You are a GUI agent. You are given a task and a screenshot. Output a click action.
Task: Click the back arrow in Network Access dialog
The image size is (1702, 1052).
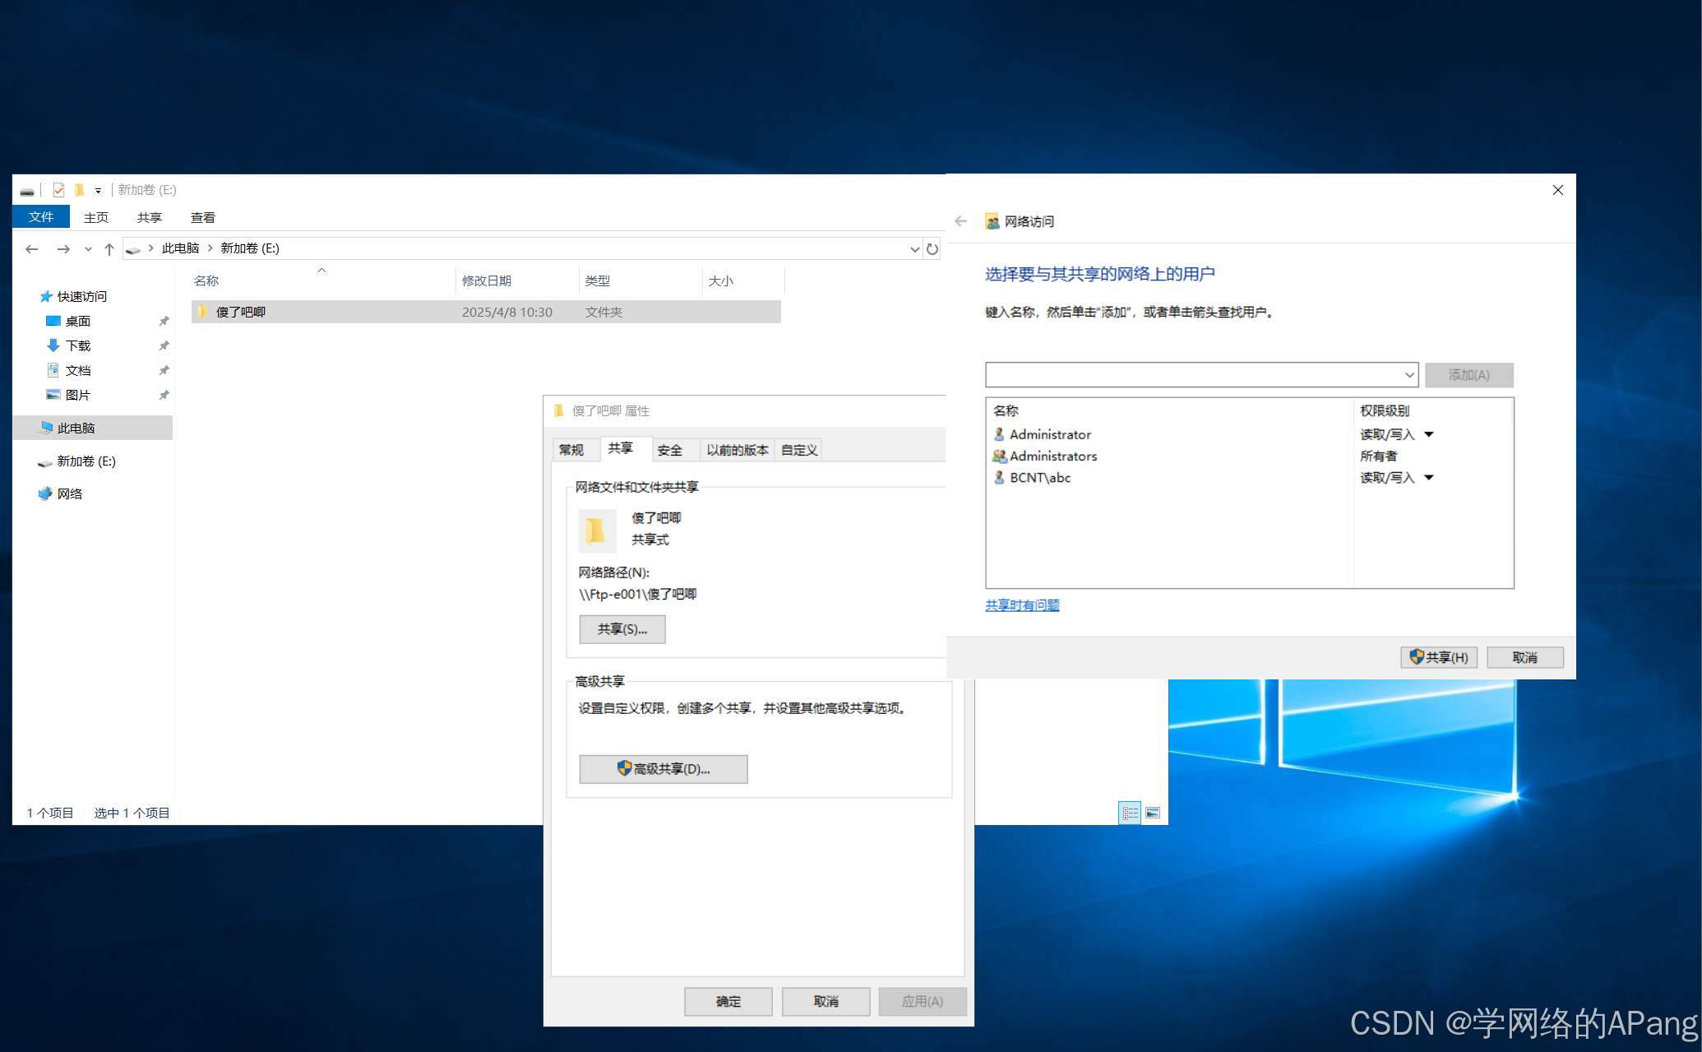click(x=960, y=221)
